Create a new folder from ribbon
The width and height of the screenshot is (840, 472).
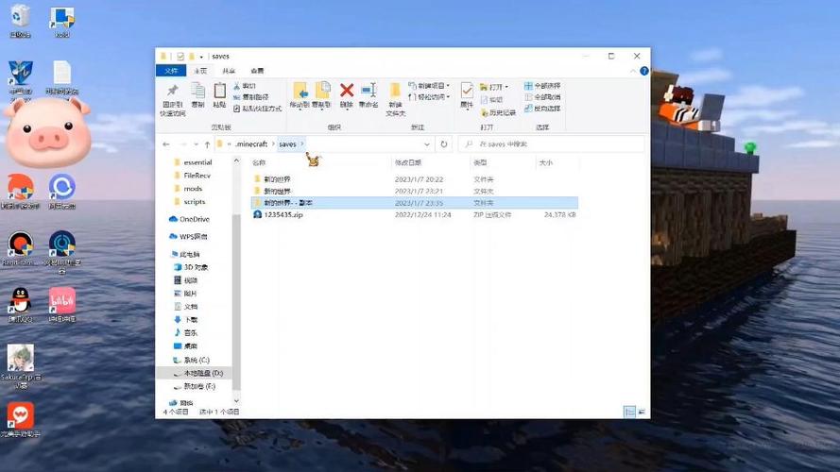click(x=395, y=99)
